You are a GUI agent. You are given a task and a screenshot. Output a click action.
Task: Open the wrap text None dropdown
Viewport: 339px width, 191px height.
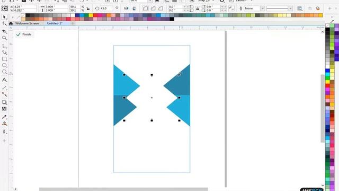262,8
